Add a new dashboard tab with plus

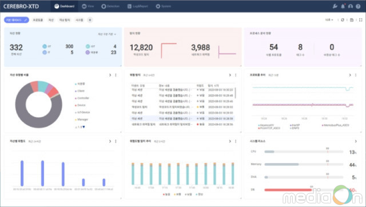(90, 20)
